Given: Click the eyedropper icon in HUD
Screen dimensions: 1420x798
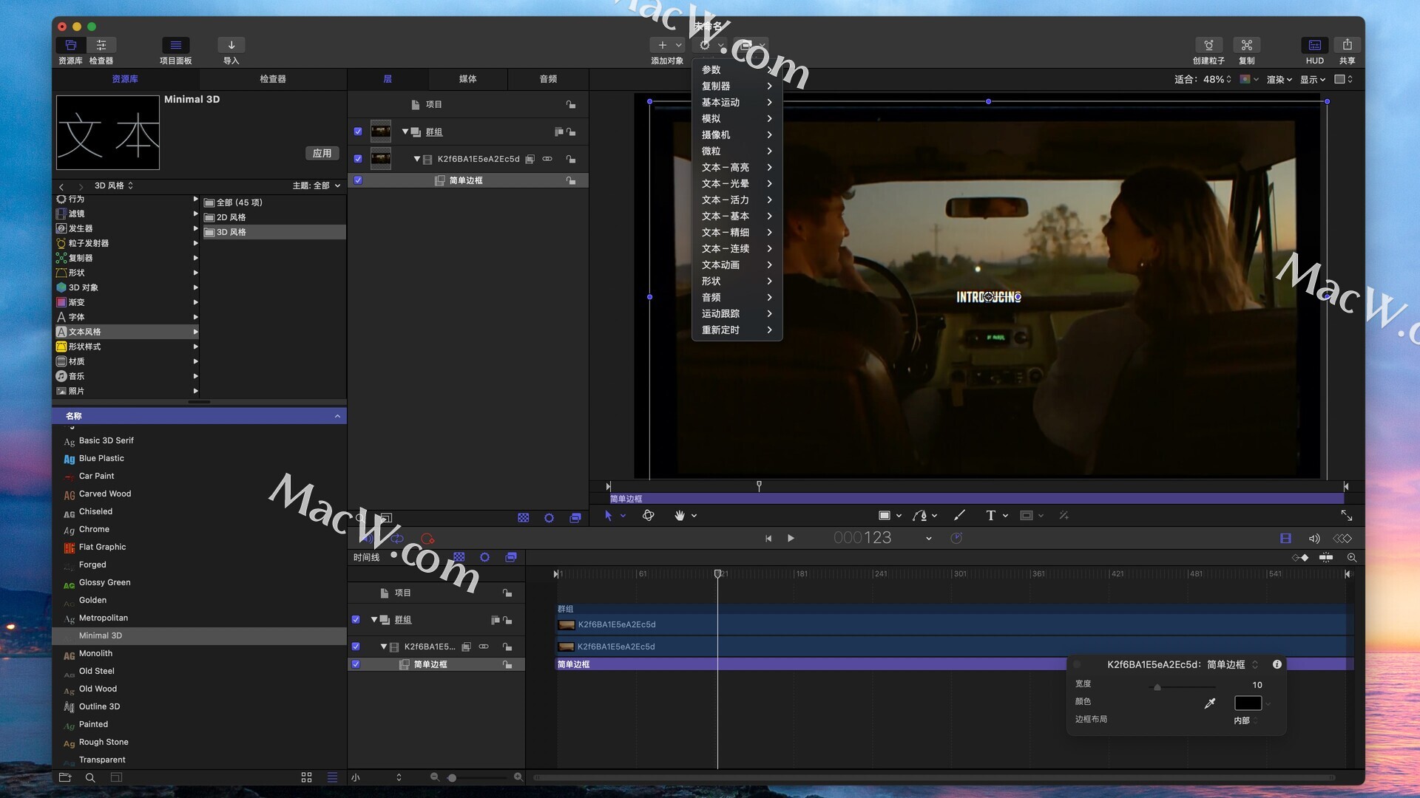Looking at the screenshot, I should [1210, 703].
